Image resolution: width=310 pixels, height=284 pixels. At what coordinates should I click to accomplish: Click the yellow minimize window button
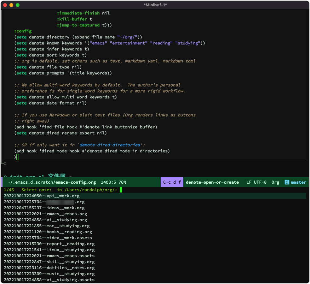pyautogui.click(x=11, y=5)
